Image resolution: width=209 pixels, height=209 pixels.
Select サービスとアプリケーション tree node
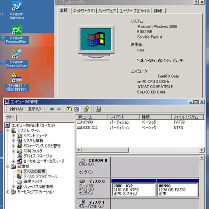36,192
